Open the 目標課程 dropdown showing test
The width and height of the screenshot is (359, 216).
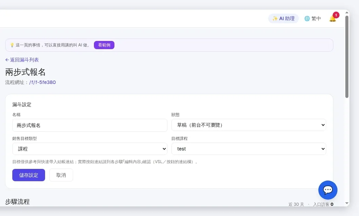(249, 149)
